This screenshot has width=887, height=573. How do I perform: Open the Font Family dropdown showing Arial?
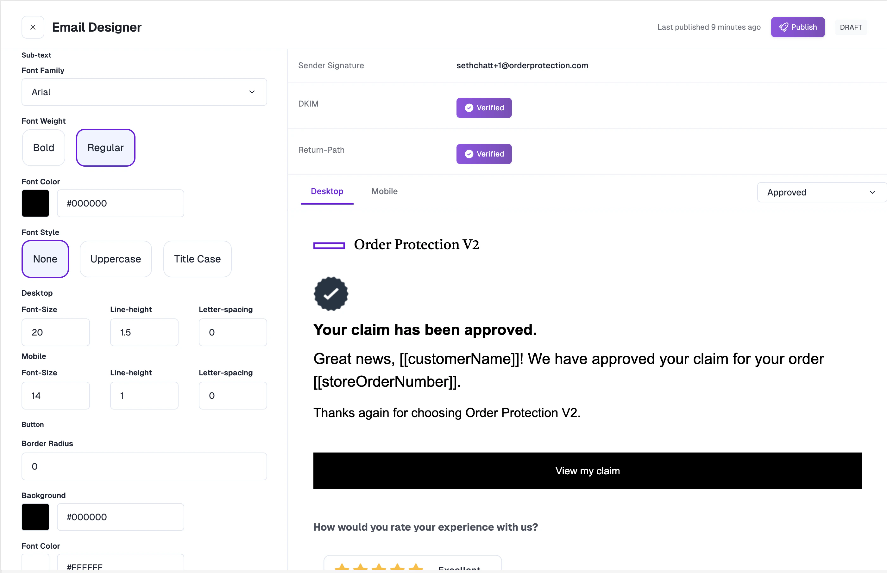144,92
